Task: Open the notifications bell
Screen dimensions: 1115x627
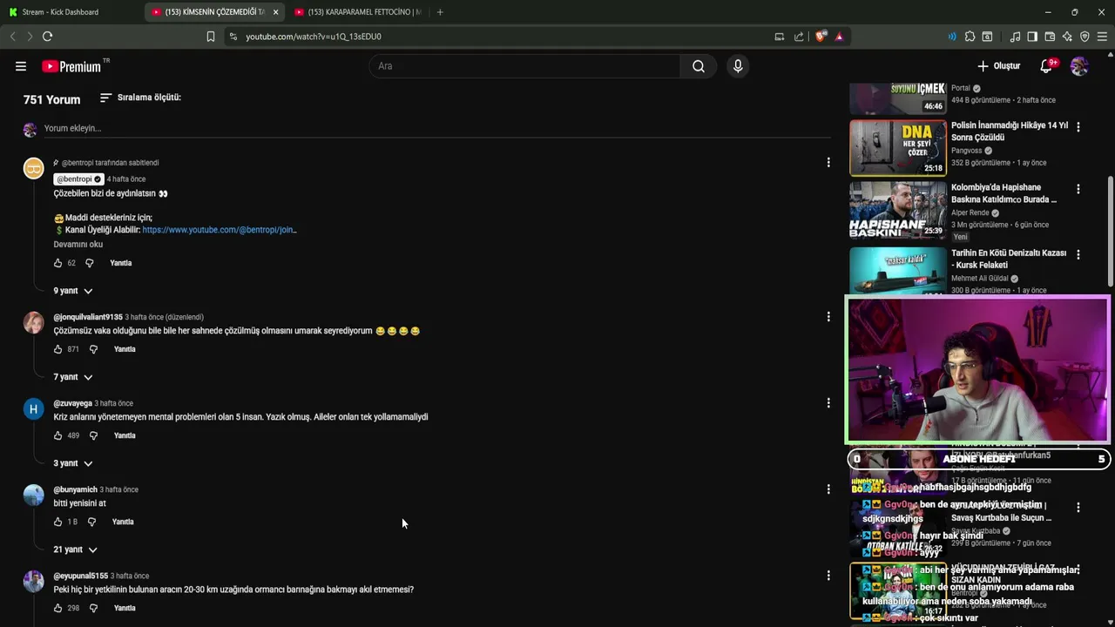Action: (x=1046, y=66)
